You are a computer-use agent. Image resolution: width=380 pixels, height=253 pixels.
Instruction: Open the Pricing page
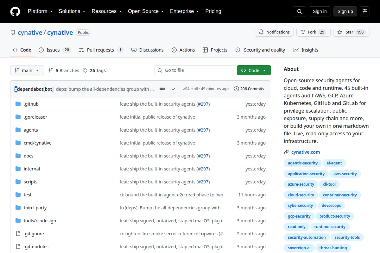pyautogui.click(x=213, y=11)
